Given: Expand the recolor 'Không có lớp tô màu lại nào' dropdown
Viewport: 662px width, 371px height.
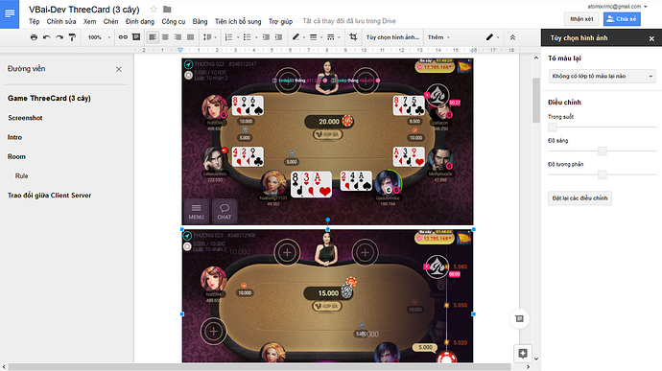Looking at the screenshot, I should (602, 76).
